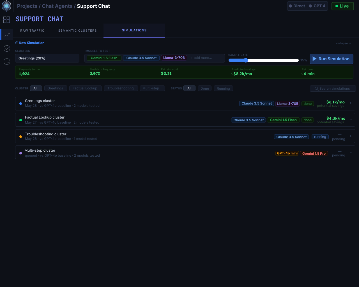Click the Run Simulation button
Viewport: 359px width, 287px height.
click(331, 59)
